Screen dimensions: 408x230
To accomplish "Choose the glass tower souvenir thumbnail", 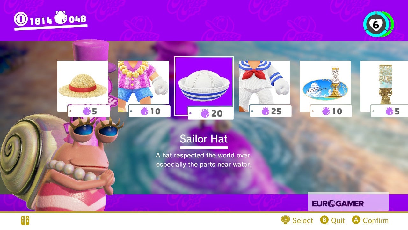I will pos(384,86).
